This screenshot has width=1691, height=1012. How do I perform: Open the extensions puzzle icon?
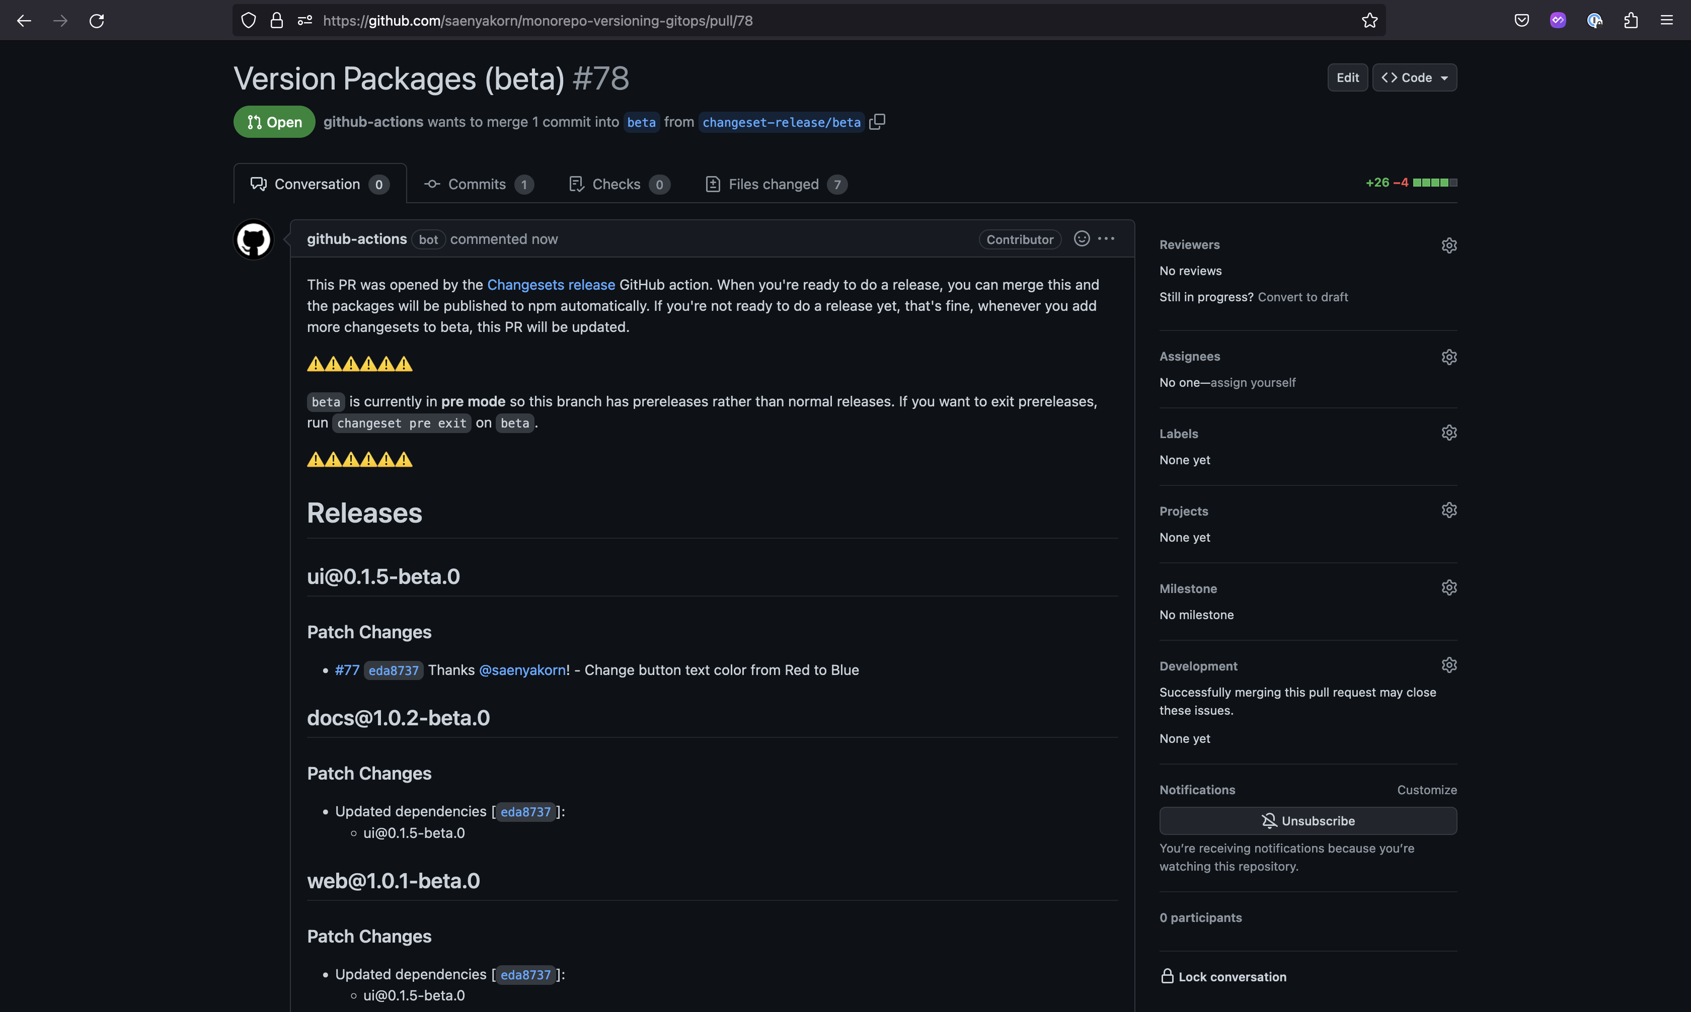1630,21
